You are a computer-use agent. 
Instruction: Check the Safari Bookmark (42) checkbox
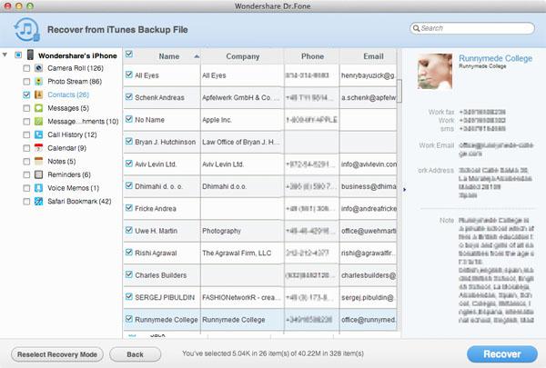tap(26, 202)
